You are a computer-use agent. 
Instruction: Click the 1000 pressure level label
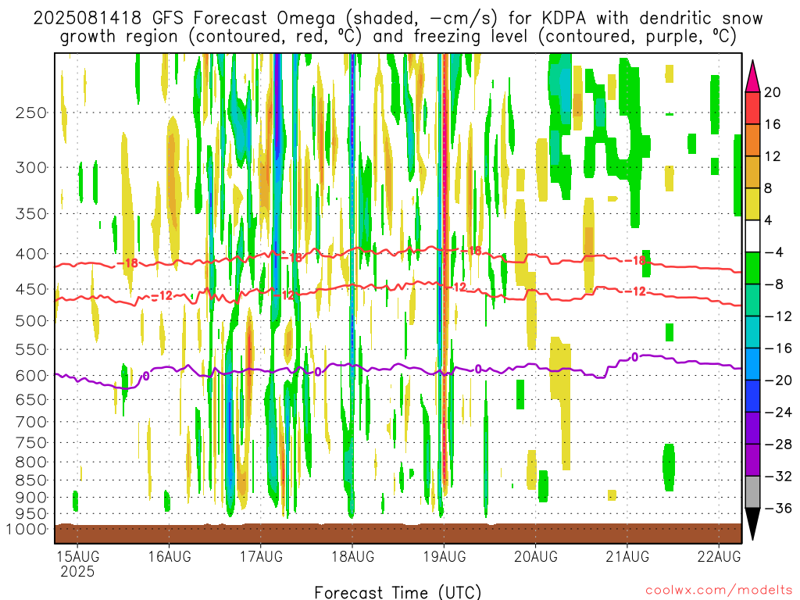(27, 529)
